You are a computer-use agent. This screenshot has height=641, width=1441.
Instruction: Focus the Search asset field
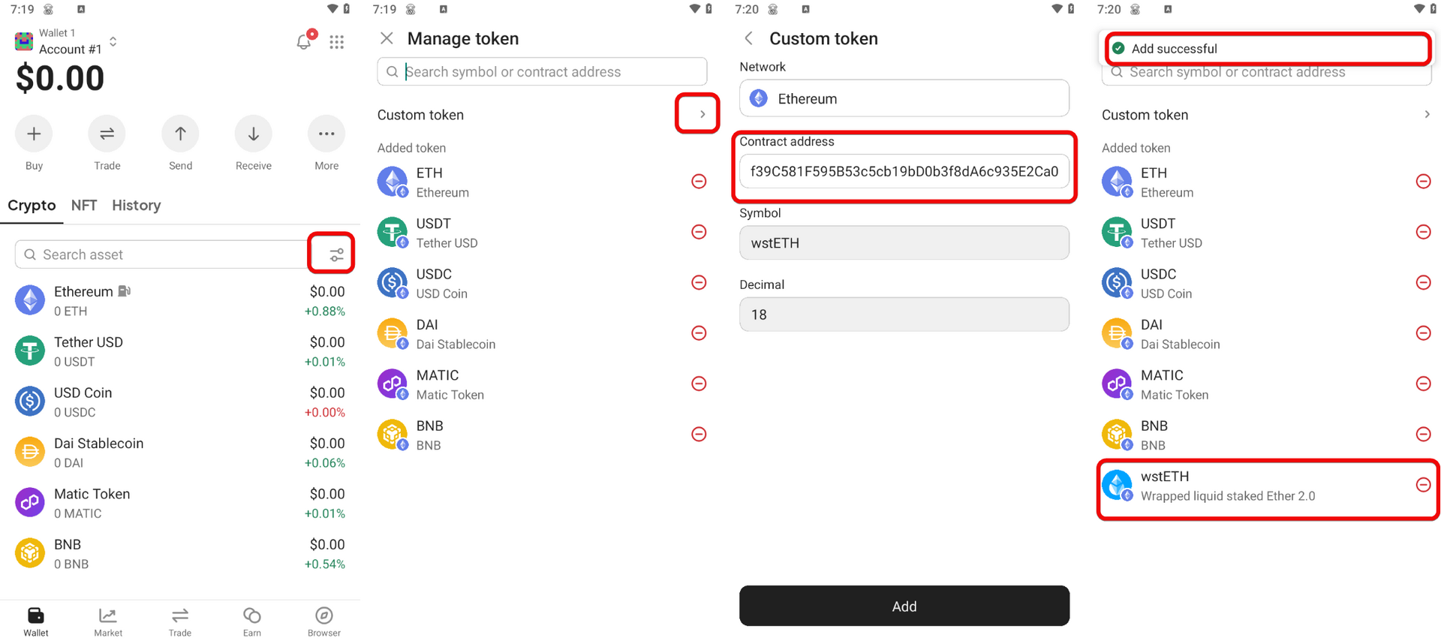pyautogui.click(x=161, y=254)
